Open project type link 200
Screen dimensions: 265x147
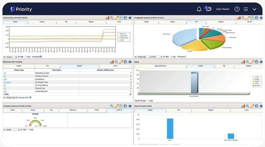[x=5, y=79]
